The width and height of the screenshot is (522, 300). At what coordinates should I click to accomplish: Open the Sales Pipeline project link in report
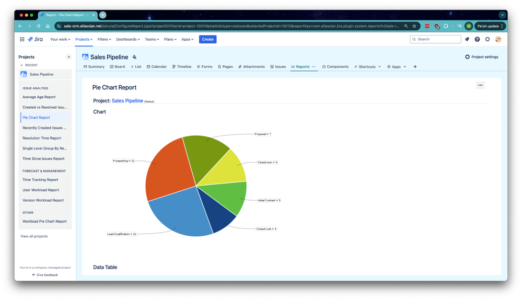(127, 100)
